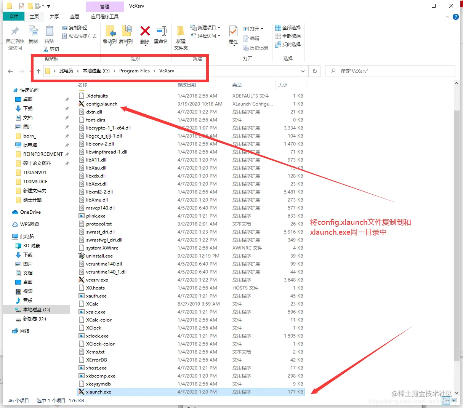Sort by Date modified (修改日期) column

(x=203, y=85)
